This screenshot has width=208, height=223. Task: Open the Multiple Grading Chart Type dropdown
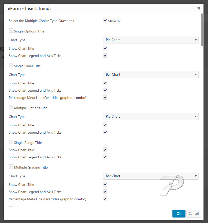[x=150, y=176]
